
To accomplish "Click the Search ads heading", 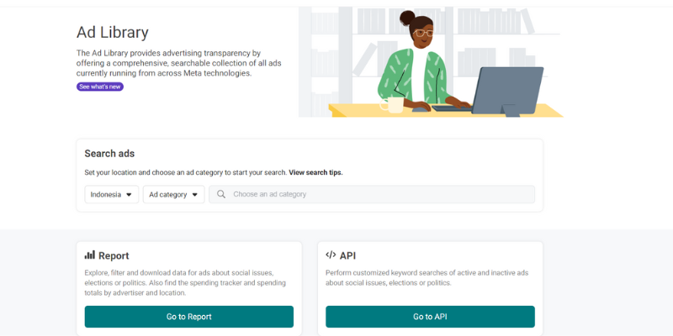I will point(109,154).
